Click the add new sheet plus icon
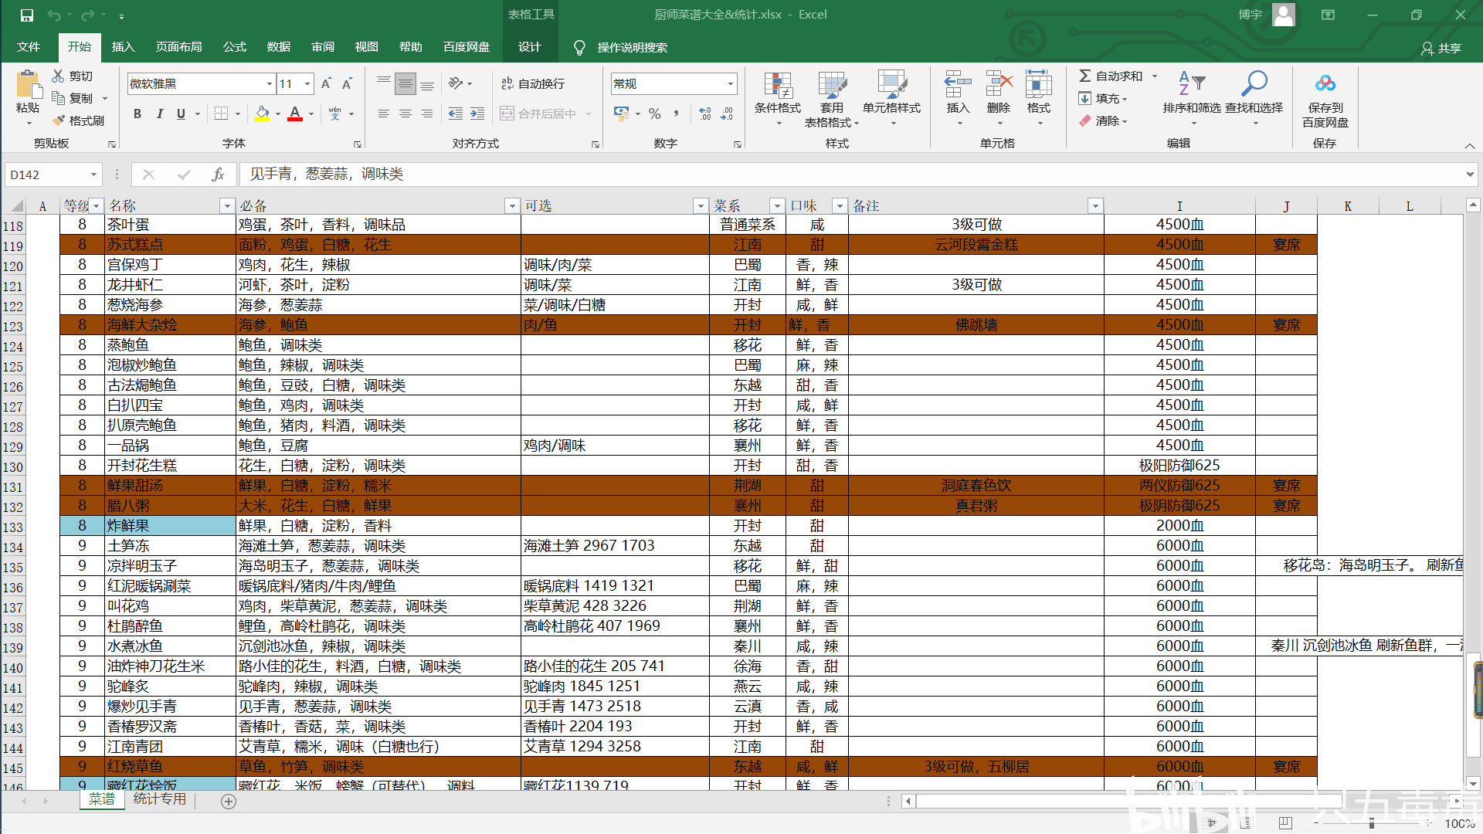This screenshot has height=834, width=1483. pyautogui.click(x=229, y=802)
